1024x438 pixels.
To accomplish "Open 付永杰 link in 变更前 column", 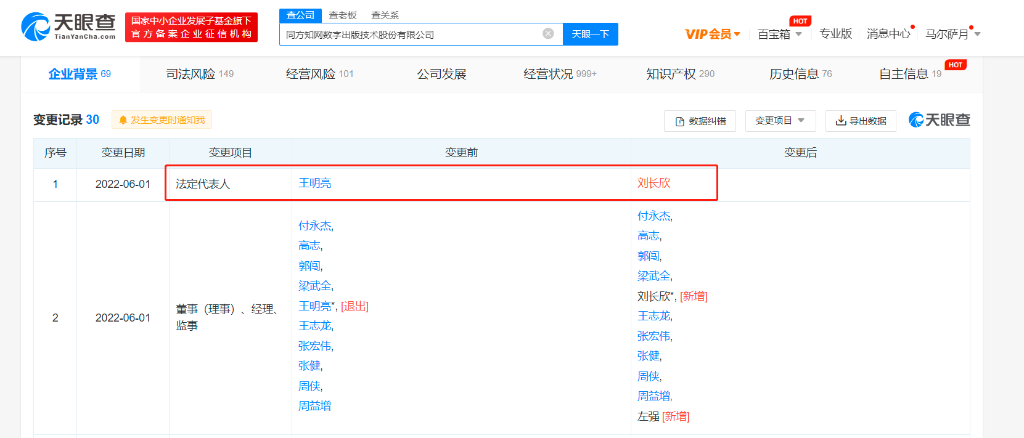I will click(315, 225).
